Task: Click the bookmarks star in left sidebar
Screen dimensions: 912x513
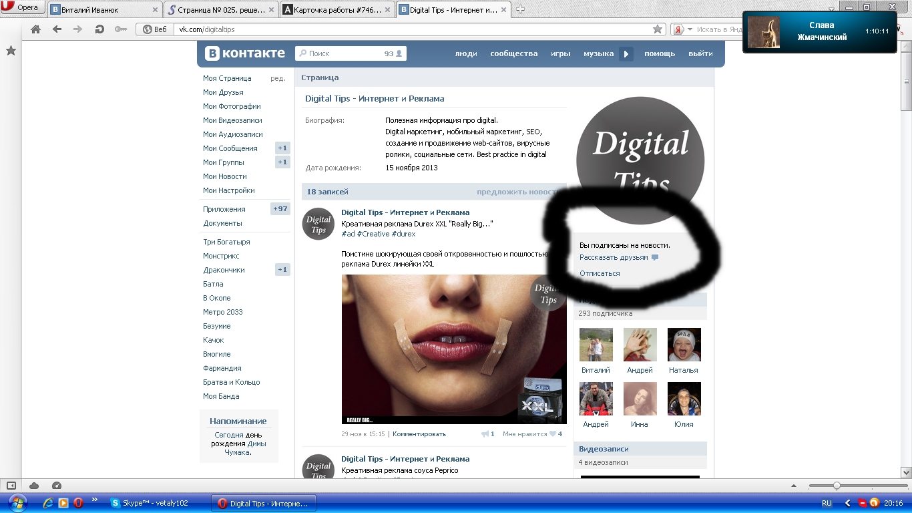Action: [x=11, y=51]
